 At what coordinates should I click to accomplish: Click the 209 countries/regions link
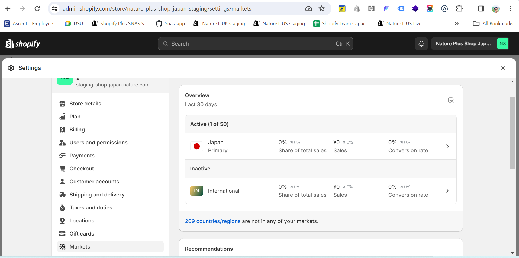pos(213,221)
